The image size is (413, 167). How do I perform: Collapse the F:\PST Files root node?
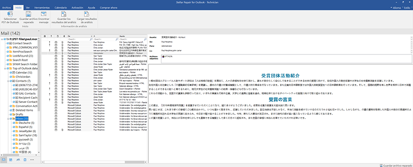(x=2, y=39)
